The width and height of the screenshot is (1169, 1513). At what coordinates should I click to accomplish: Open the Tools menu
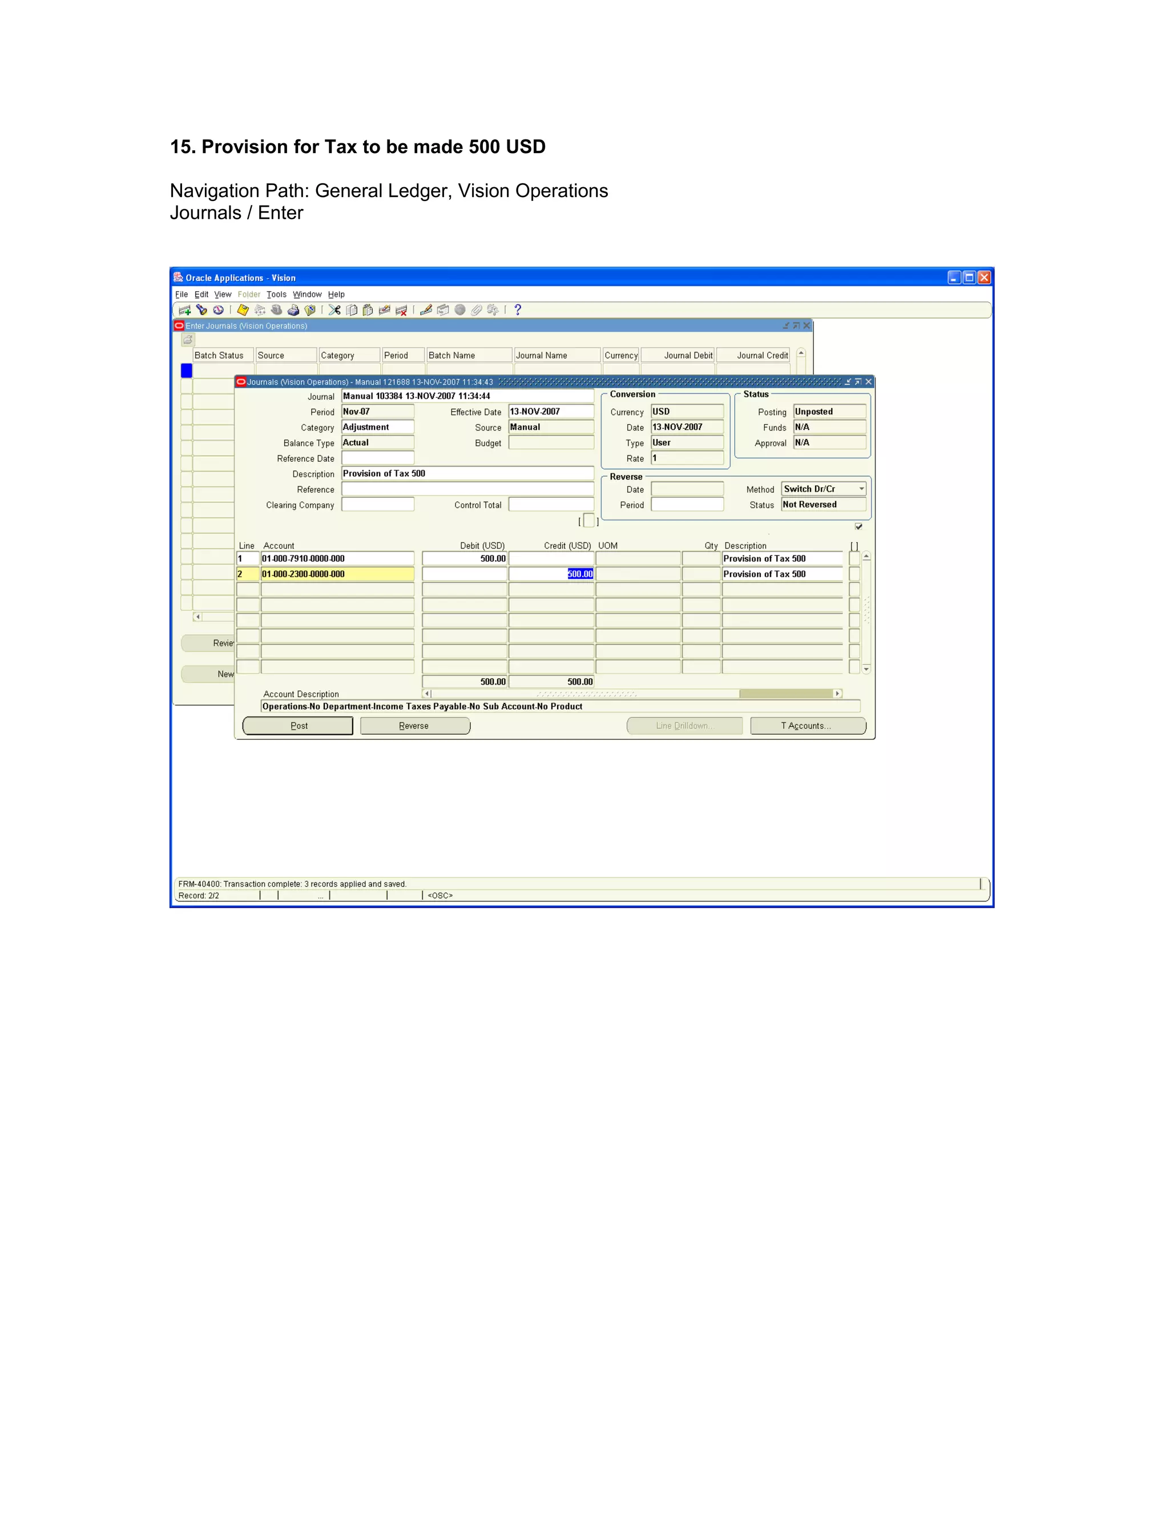tap(276, 295)
